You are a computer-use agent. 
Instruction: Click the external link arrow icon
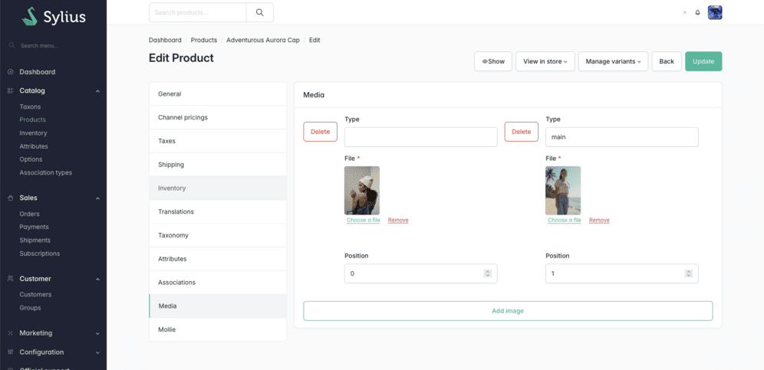click(684, 13)
